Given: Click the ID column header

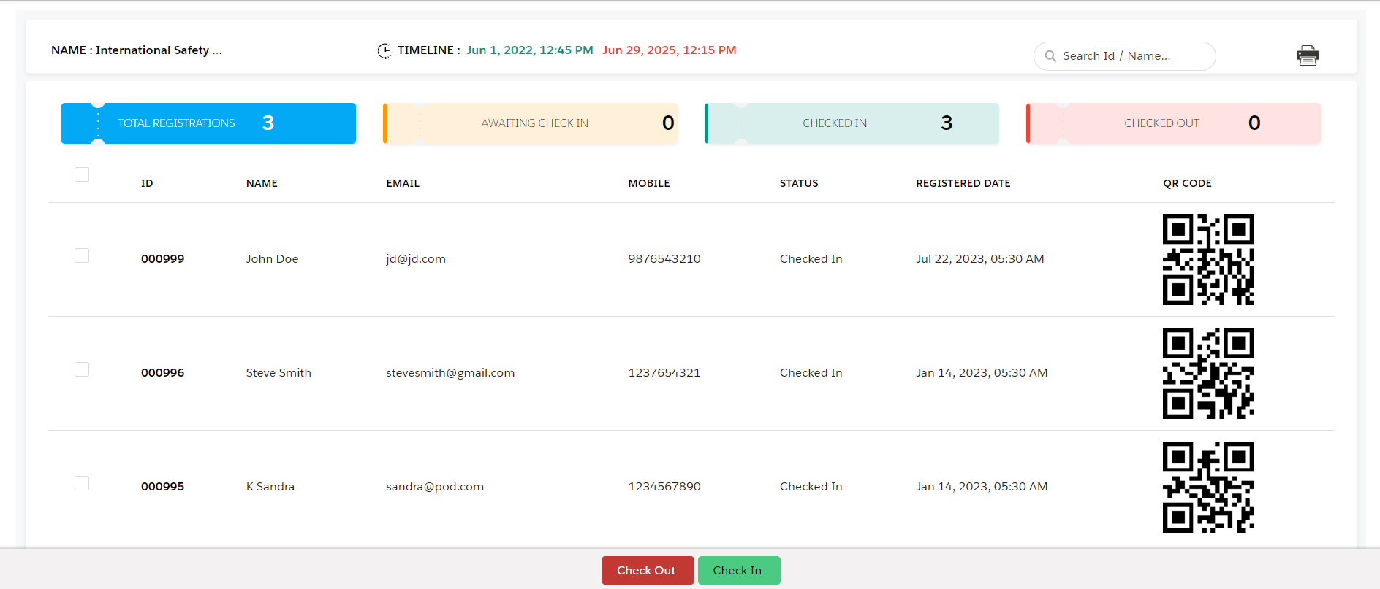Looking at the screenshot, I should [147, 183].
